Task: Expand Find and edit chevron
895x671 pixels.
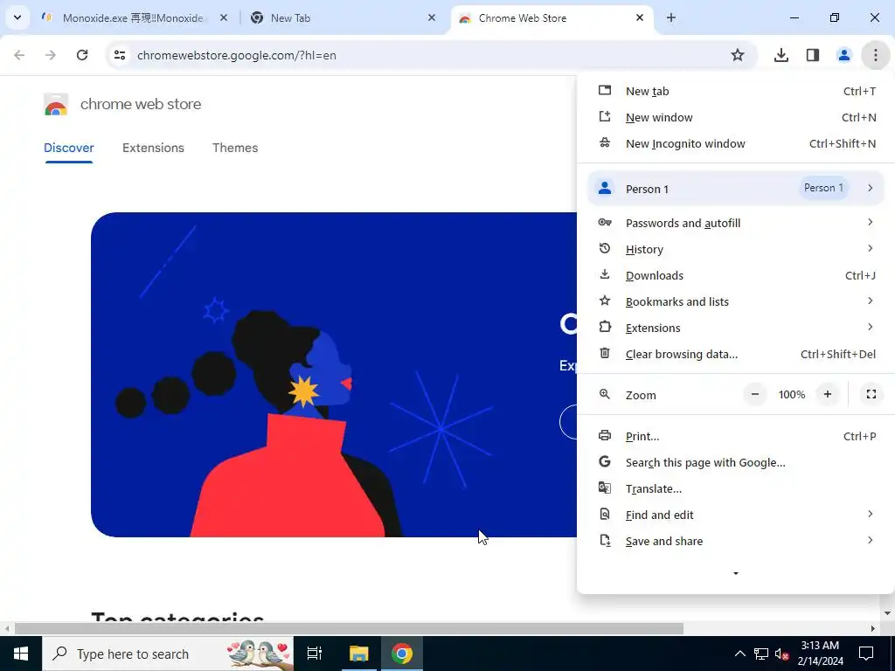Action: (x=870, y=514)
